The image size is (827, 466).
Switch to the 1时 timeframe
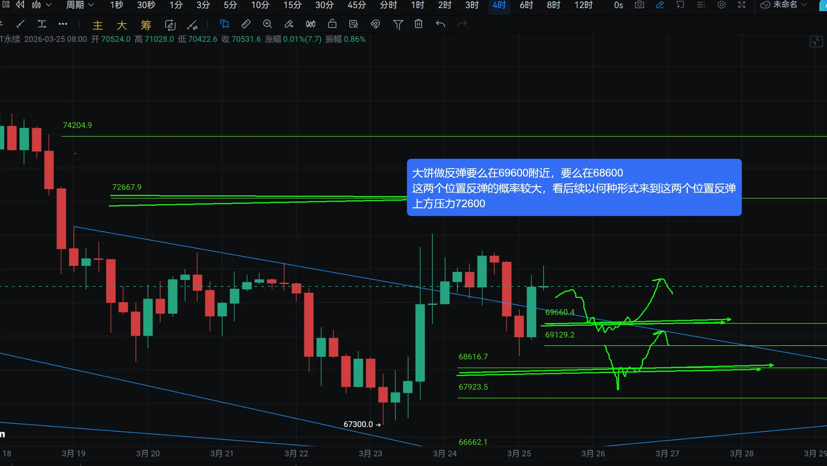click(417, 5)
